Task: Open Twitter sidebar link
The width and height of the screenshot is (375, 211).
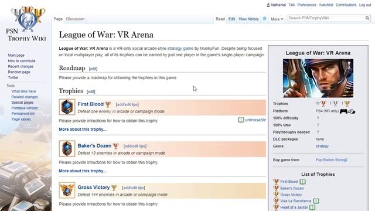Action: click(x=13, y=77)
